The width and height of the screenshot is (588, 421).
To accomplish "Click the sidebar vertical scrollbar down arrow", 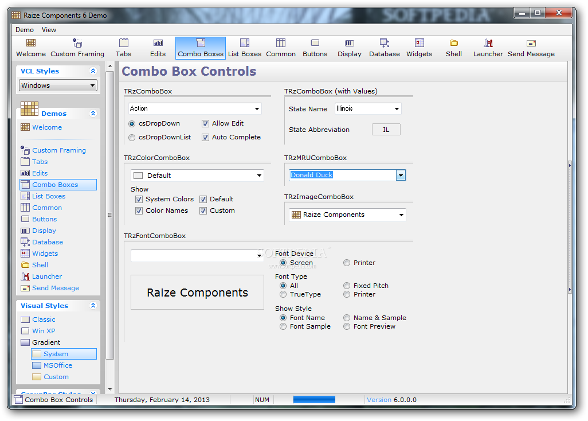I will (110, 389).
